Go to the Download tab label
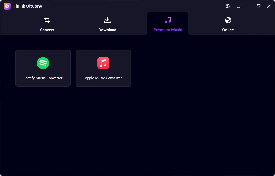The width and height of the screenshot is (275, 176). pyautogui.click(x=107, y=30)
